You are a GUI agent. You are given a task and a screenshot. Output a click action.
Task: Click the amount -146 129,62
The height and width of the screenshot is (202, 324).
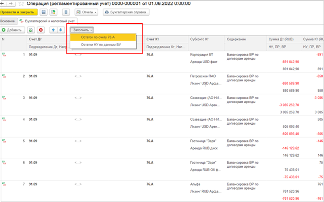[290, 148]
